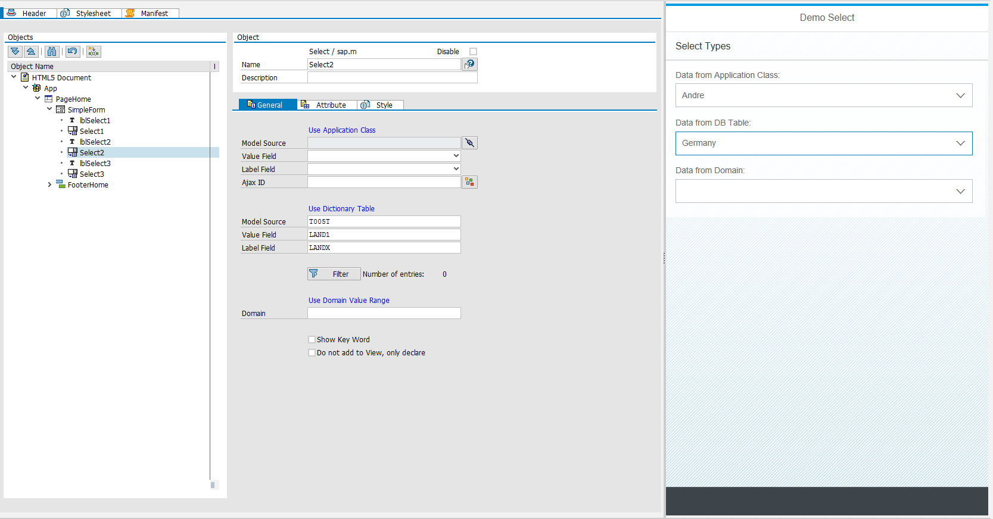Open the Data from DB Table dropdown showing Germany

tap(823, 143)
